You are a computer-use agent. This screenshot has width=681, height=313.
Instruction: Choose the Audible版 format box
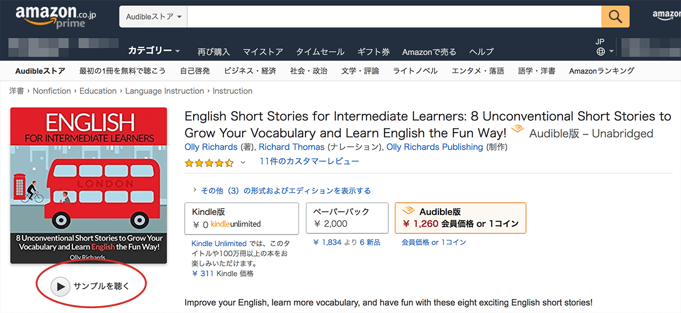pyautogui.click(x=461, y=218)
